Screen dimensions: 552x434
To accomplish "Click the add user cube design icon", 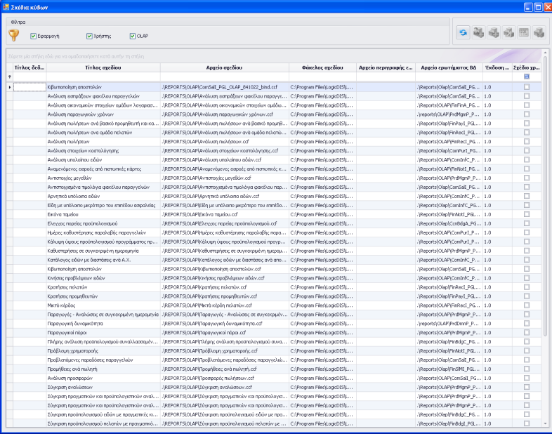I will pyautogui.click(x=478, y=33).
